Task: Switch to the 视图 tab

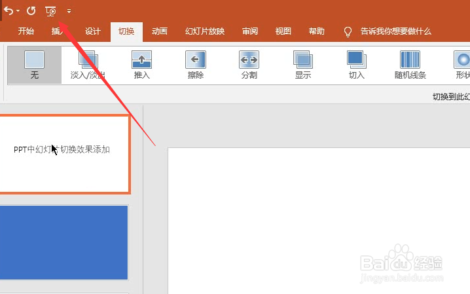Action: (x=283, y=31)
